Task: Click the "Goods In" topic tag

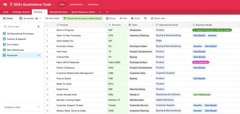Action: point(134,94)
